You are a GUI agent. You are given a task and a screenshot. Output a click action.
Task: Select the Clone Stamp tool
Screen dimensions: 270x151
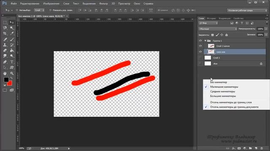click(5, 45)
